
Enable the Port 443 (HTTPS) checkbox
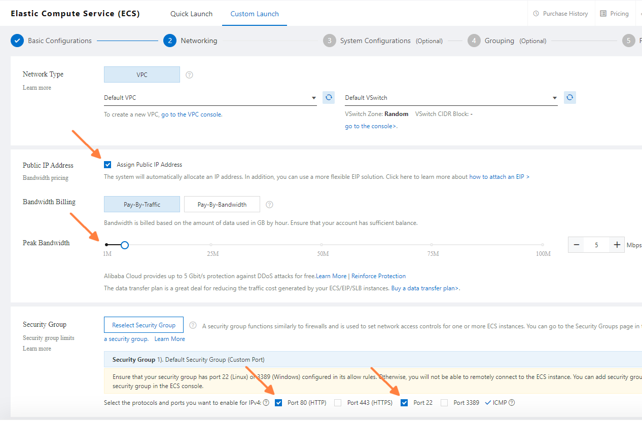tap(338, 403)
